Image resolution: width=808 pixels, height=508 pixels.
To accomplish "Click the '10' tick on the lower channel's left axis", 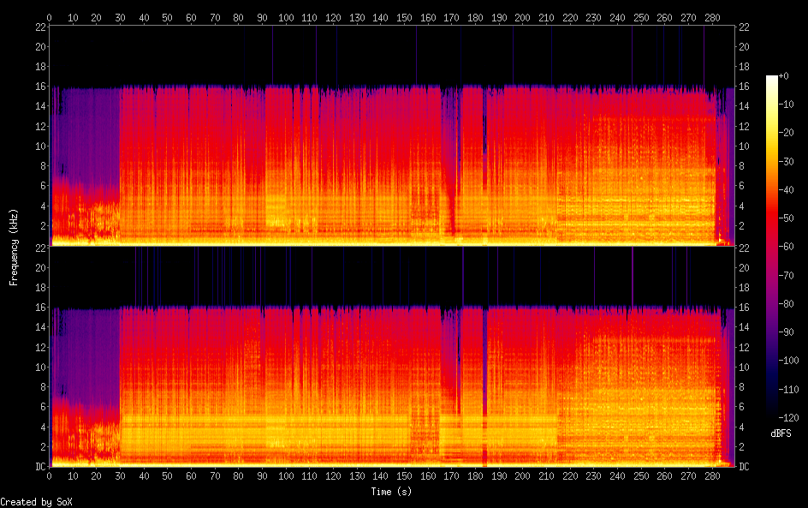I will click(41, 367).
